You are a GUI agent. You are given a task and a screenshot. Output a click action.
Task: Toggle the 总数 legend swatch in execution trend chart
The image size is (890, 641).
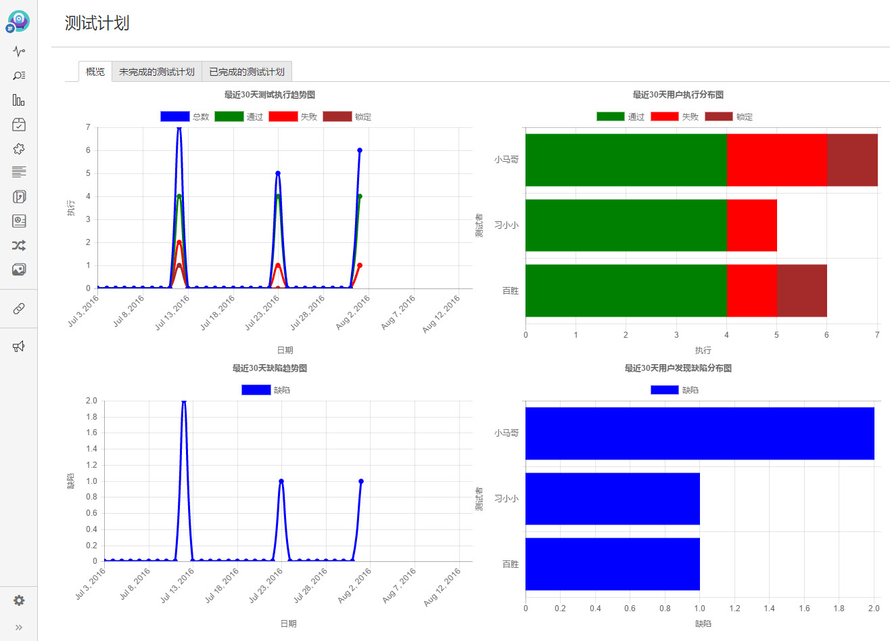(174, 116)
